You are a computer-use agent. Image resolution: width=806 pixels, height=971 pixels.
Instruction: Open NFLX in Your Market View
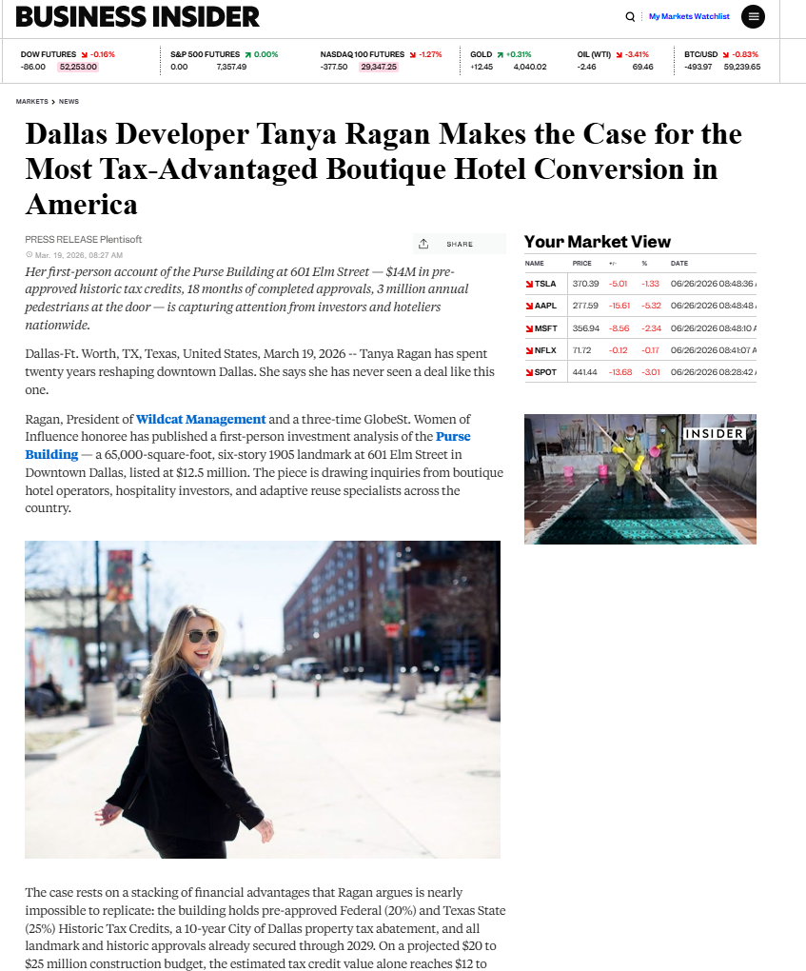pyautogui.click(x=545, y=350)
